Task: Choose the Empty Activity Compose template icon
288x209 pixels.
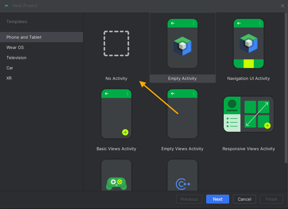Action: coord(183,44)
